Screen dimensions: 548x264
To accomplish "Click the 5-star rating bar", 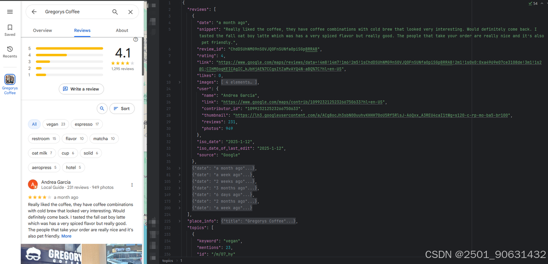I will [69, 48].
